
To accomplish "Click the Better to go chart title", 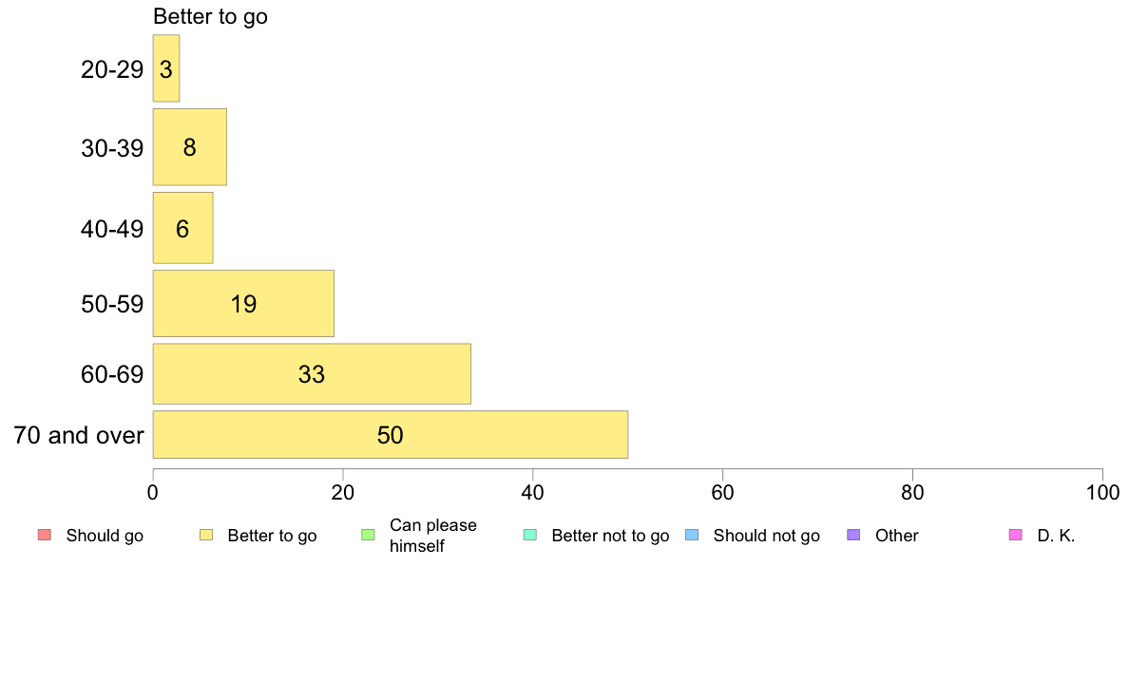I will tap(210, 16).
